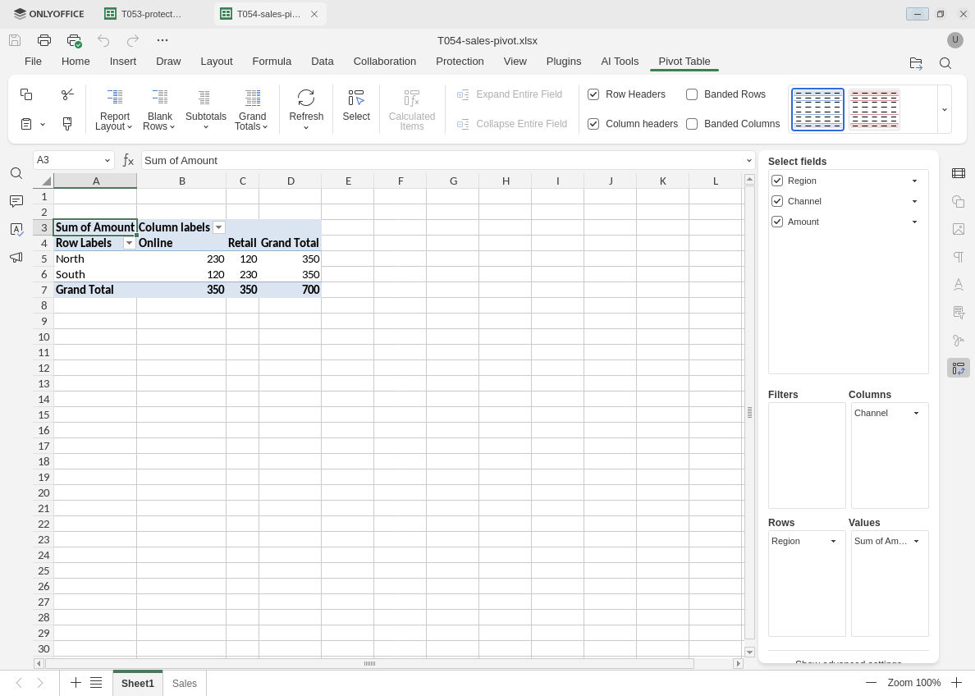Open the Column labels filter dropdown

click(x=218, y=227)
